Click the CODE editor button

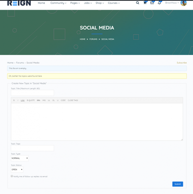click(x=63, y=100)
